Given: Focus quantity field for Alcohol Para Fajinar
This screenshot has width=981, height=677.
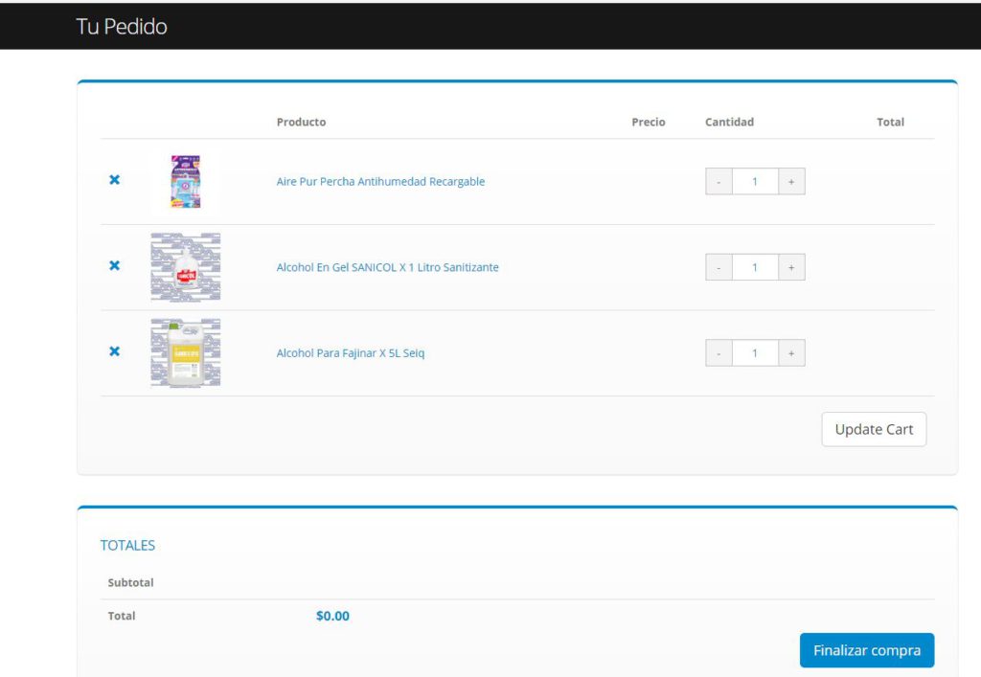Looking at the screenshot, I should [755, 353].
